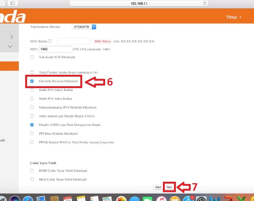Disable the Güvenlik Duvarını Etkinleştir checkbox

point(32,81)
